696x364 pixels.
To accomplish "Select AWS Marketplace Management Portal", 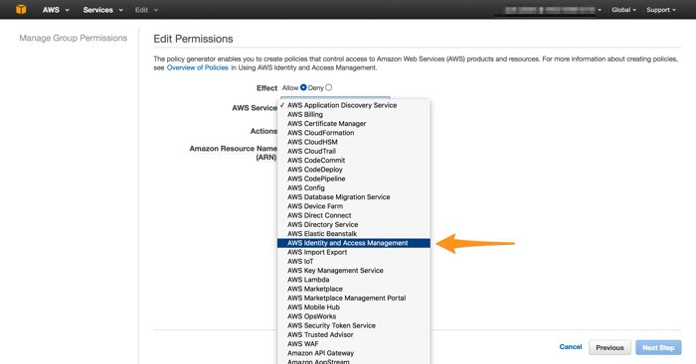I will (x=354, y=298).
